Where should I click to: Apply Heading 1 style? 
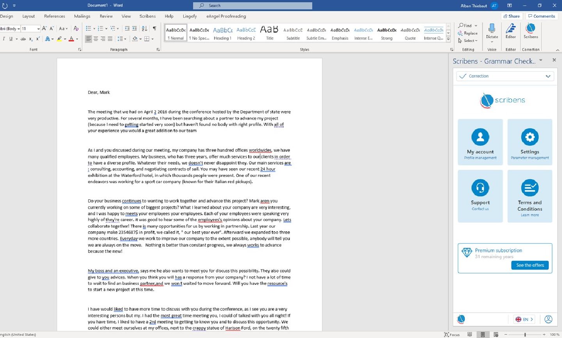[x=223, y=33]
